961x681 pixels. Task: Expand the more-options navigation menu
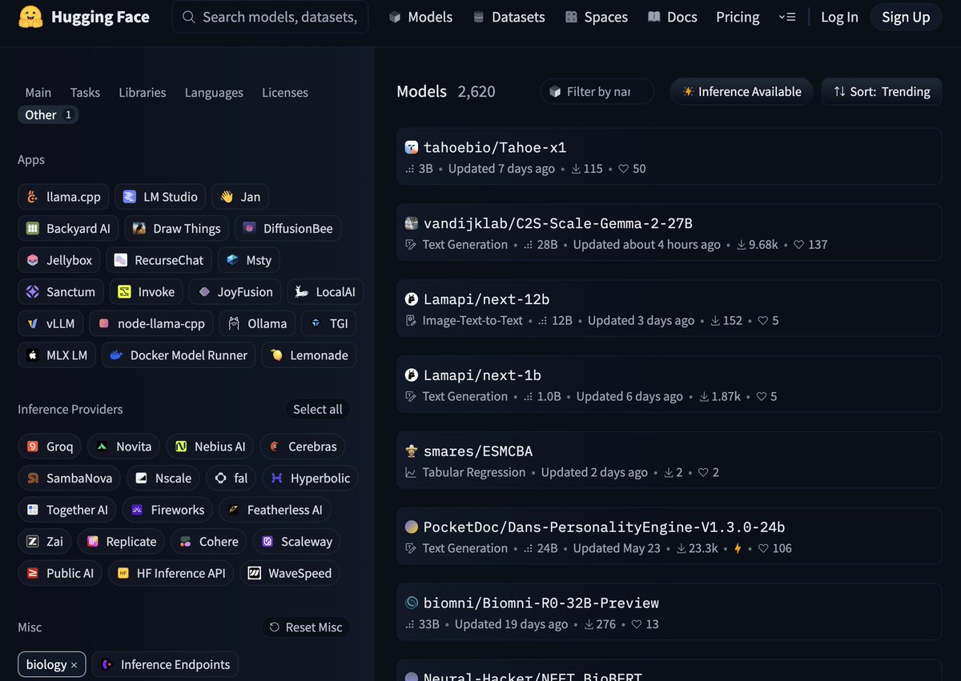[x=787, y=17]
